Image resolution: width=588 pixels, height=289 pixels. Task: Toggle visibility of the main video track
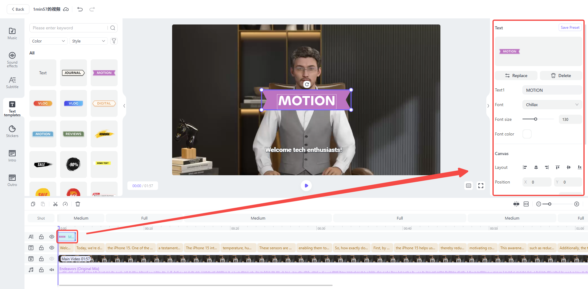pos(52,259)
